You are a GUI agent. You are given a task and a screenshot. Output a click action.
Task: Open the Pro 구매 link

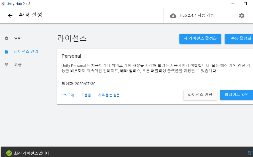[x=68, y=95]
